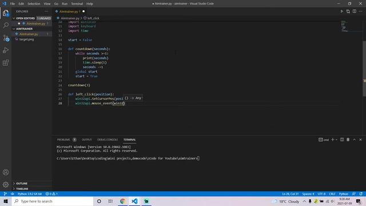Screen dimensions: 366x206
Task: Open Windows Task View
Action: (x=110, y=201)
